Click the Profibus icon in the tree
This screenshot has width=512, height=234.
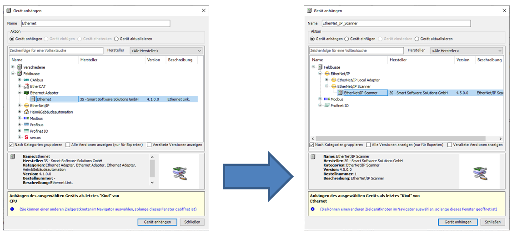click(x=26, y=124)
